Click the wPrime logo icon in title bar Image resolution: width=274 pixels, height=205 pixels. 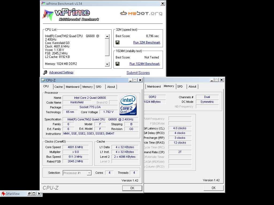click(43, 3)
